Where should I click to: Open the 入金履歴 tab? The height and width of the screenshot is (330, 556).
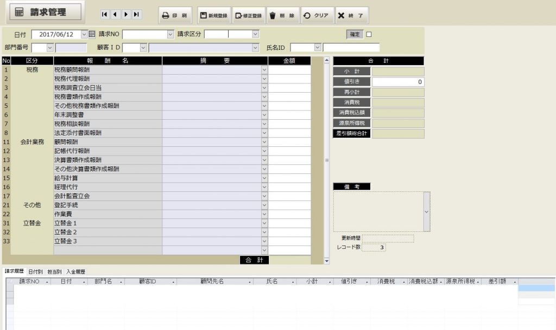point(75,271)
